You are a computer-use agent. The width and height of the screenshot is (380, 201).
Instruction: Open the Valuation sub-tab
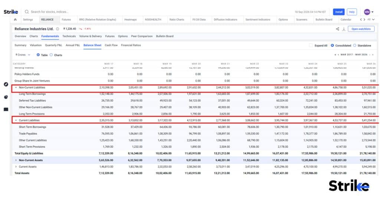coord(36,45)
